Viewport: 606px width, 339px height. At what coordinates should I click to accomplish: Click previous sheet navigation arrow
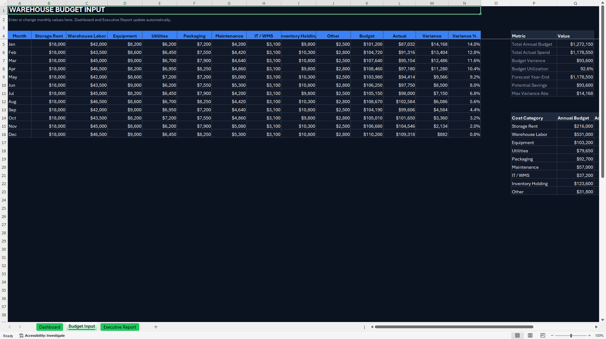pos(10,327)
